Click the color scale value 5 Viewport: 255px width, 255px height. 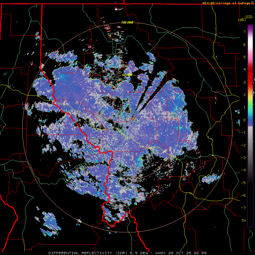click(x=245, y=57)
